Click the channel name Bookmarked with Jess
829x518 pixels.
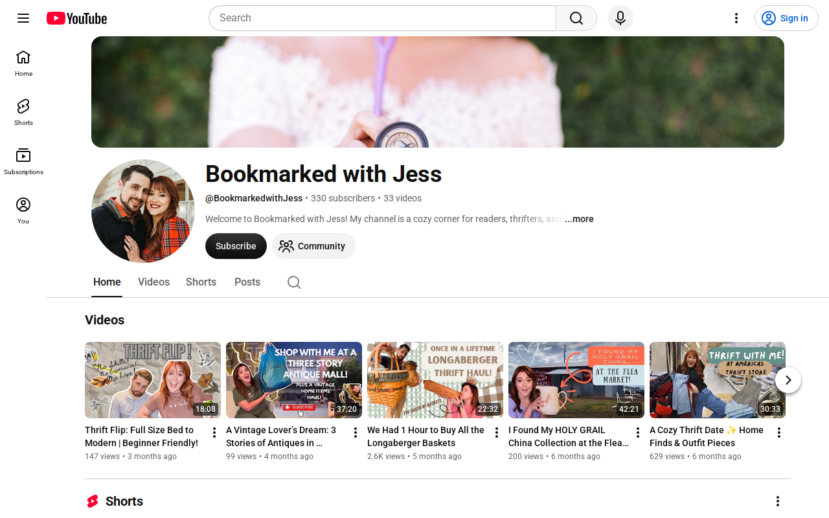tap(323, 174)
